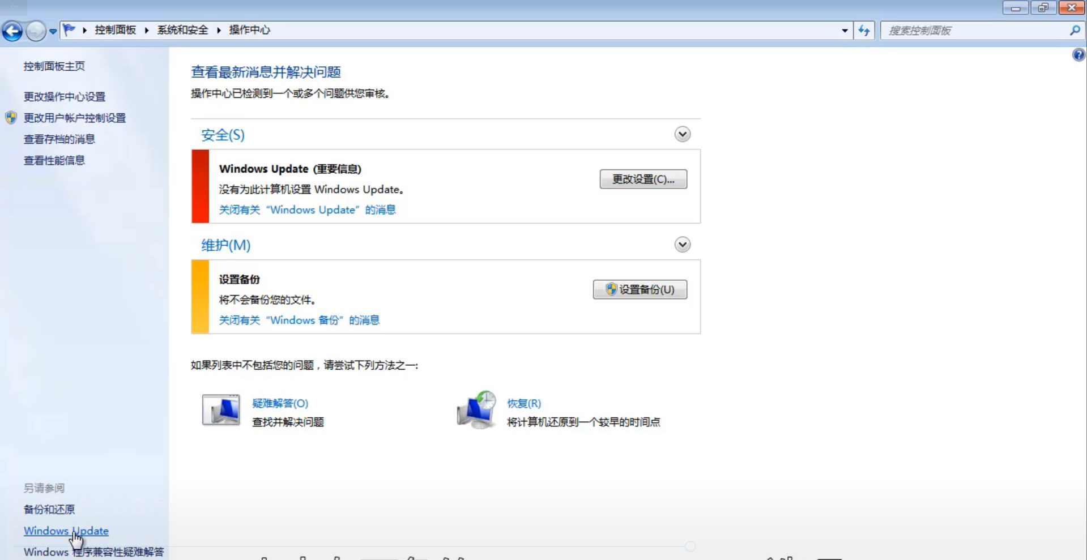
Task: Open the address bar dropdown arrow
Action: 843,31
